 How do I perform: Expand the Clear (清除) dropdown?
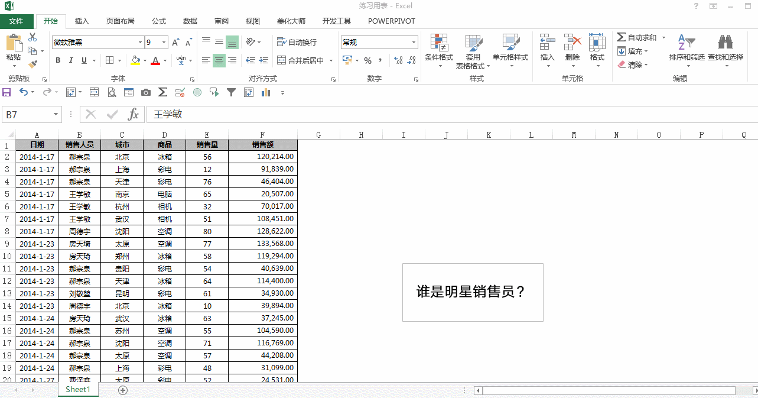(x=646, y=65)
